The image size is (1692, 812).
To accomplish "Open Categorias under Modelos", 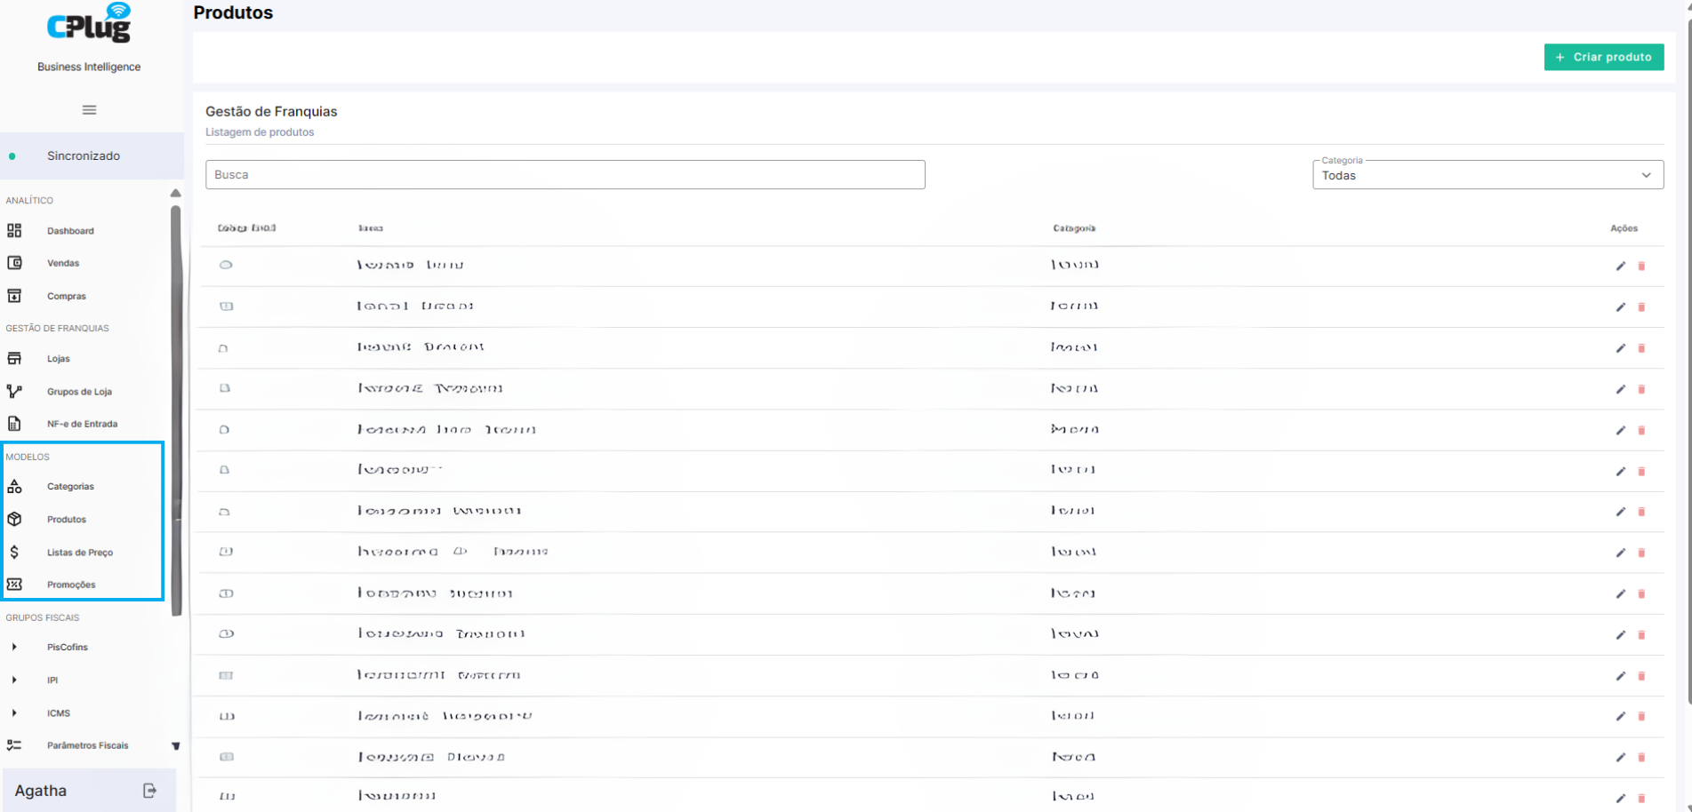I will coord(70,487).
